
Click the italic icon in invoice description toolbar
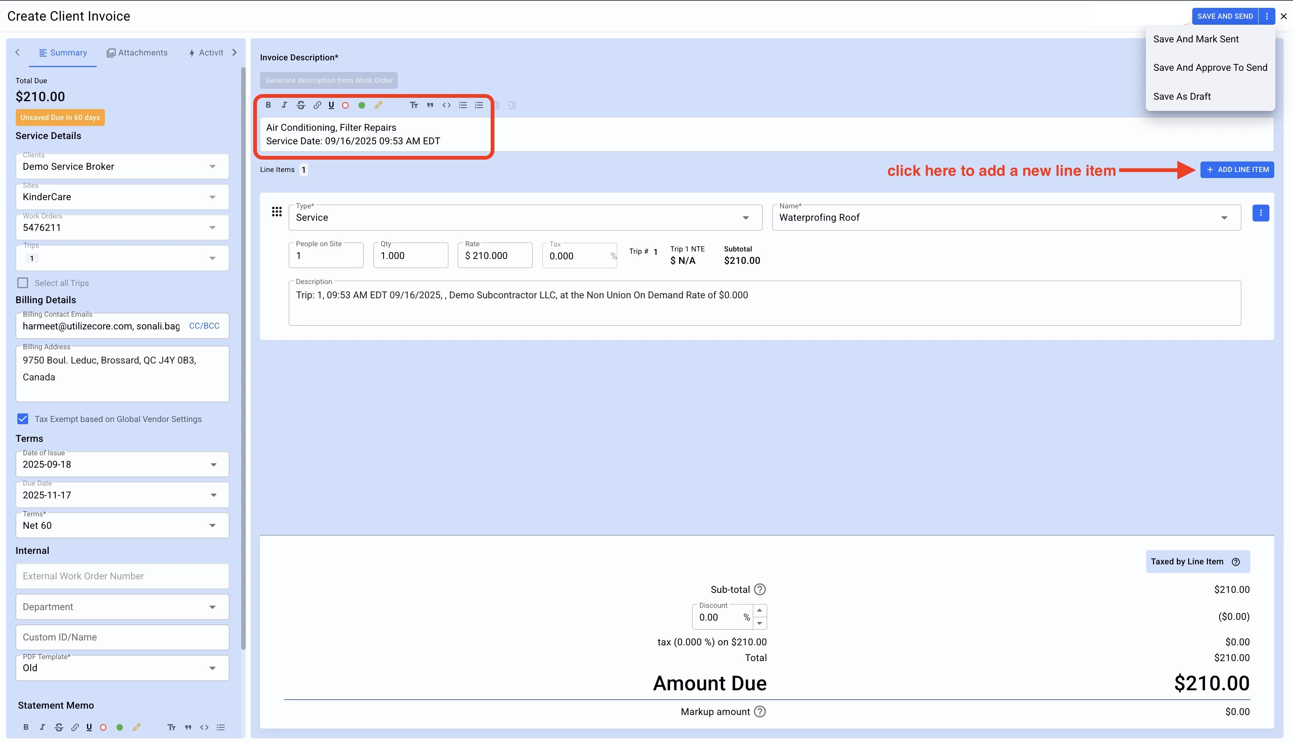(x=284, y=105)
